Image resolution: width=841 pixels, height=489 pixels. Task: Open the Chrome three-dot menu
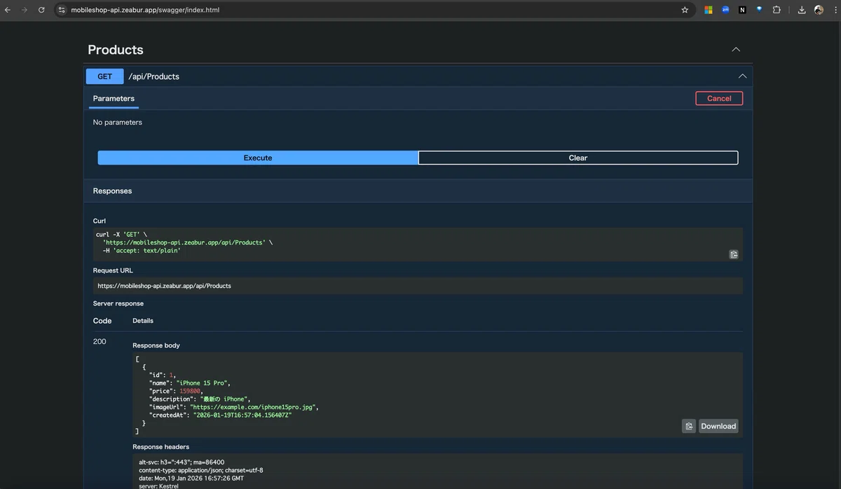pyautogui.click(x=834, y=10)
